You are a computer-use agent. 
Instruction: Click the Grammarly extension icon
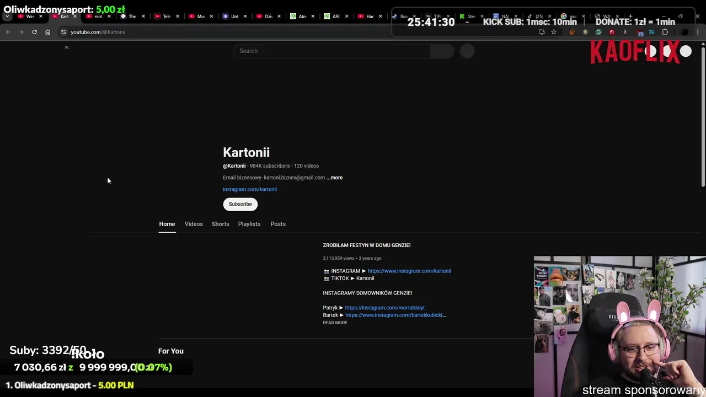click(598, 32)
